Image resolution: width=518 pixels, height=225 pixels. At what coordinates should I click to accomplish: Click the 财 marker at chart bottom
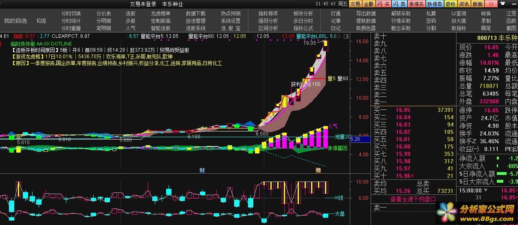coord(201,170)
